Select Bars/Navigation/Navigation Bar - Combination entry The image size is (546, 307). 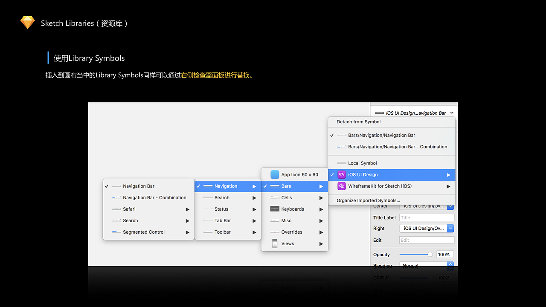point(392,147)
